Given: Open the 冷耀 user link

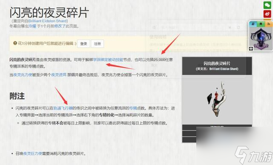Looking at the screenshot, I should point(32,26).
